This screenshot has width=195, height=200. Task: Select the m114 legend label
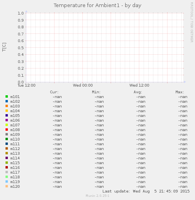[15, 158]
